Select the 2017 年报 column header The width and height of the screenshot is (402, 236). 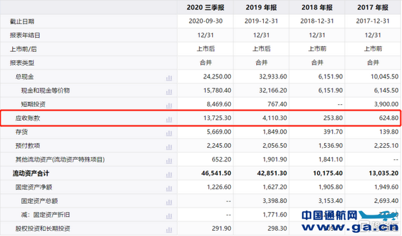pos(373,7)
